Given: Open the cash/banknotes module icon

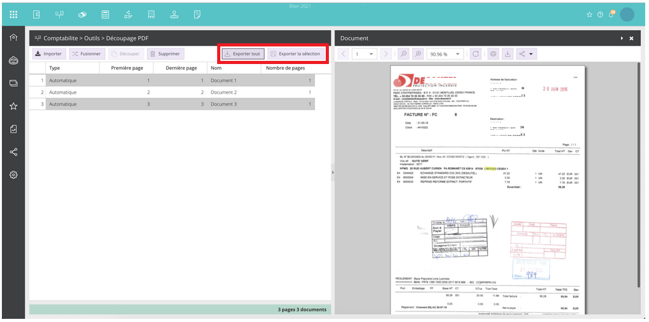Looking at the screenshot, I should (x=82, y=14).
